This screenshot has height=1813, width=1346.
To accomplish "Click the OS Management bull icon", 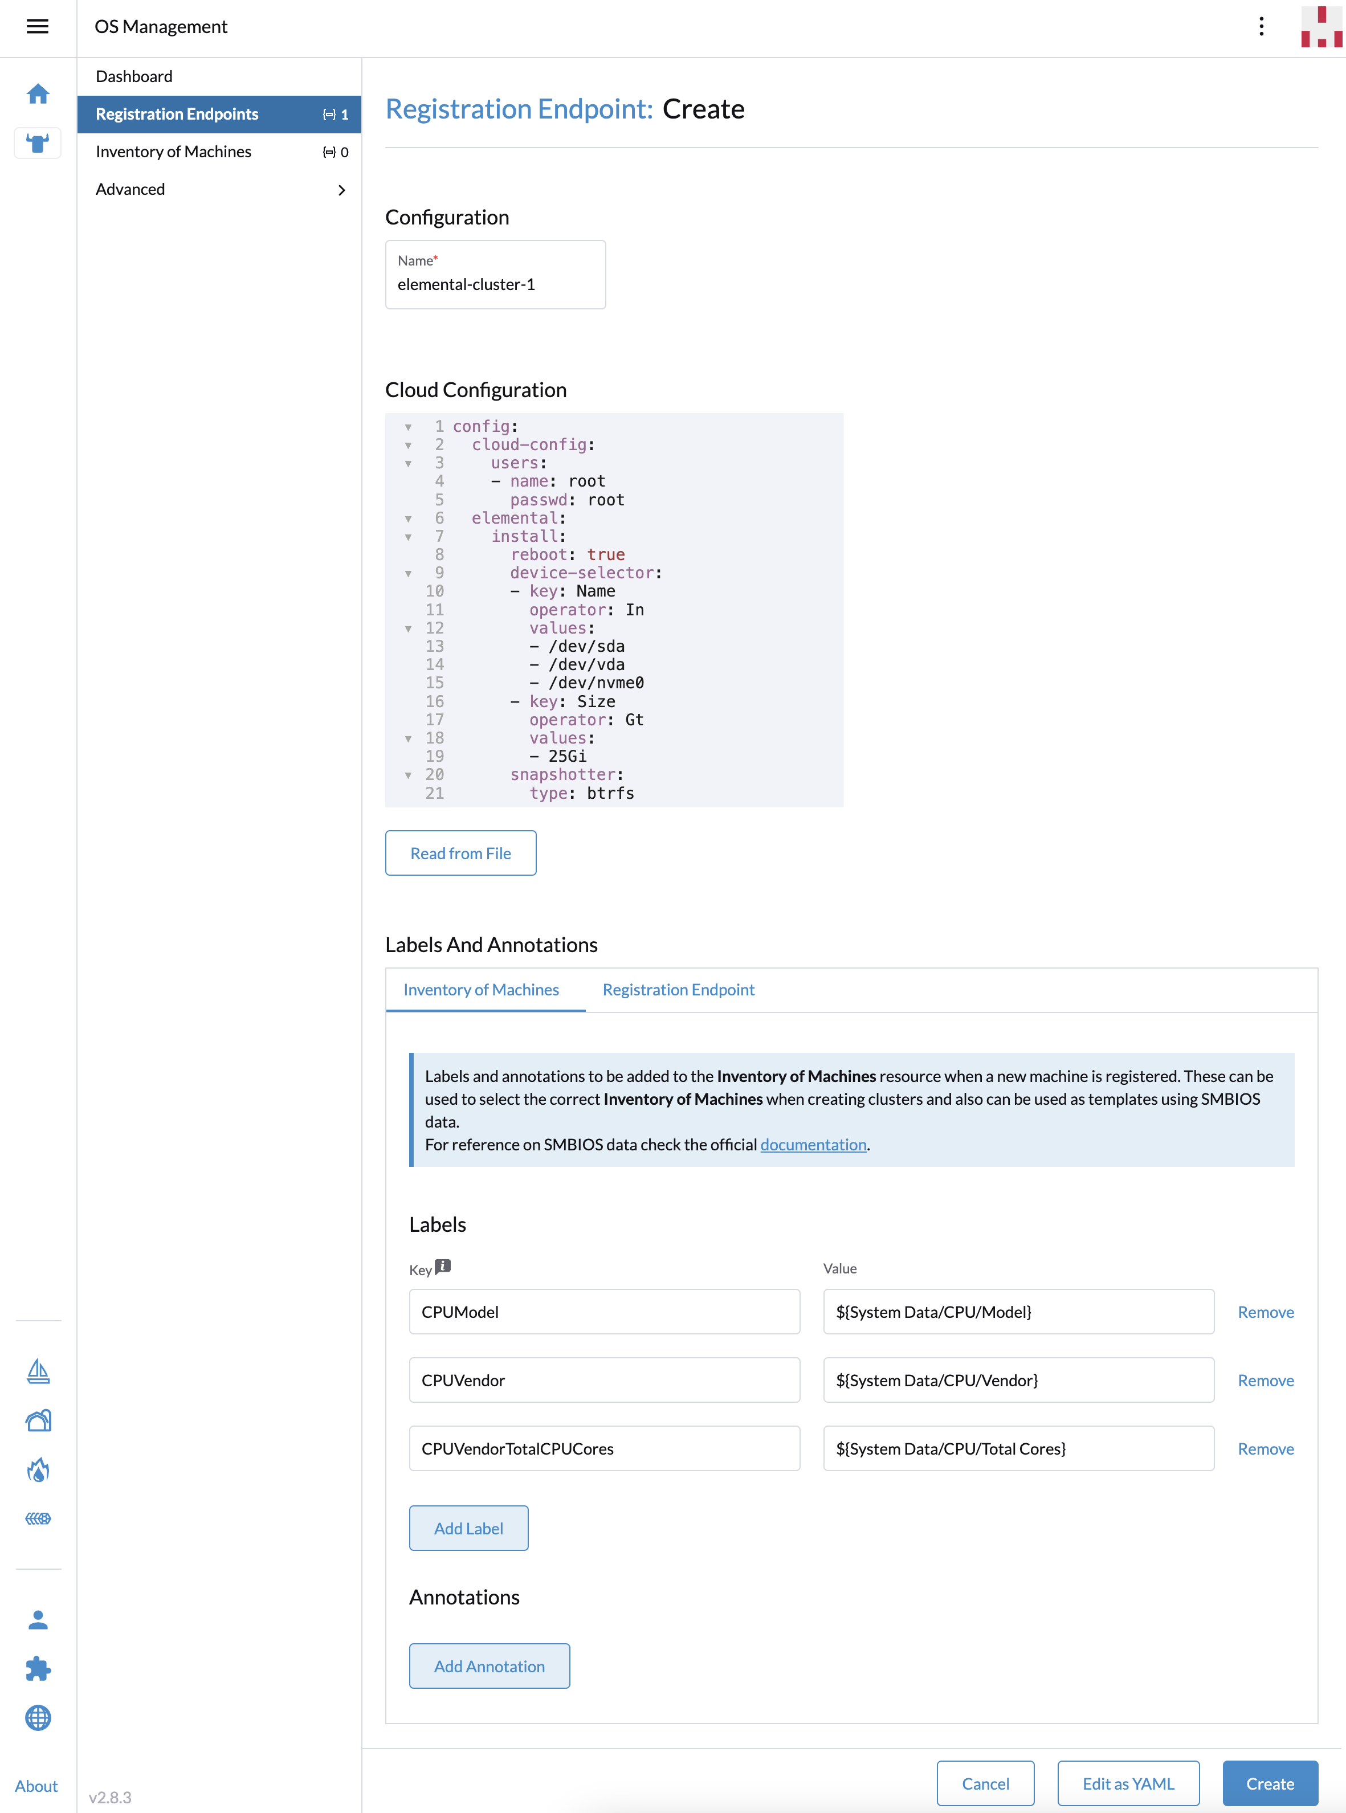I will [38, 144].
